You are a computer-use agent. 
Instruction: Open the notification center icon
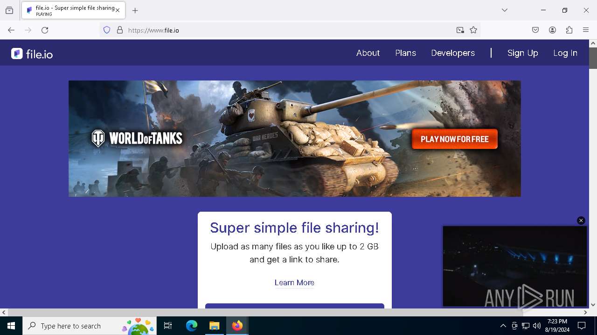582,326
